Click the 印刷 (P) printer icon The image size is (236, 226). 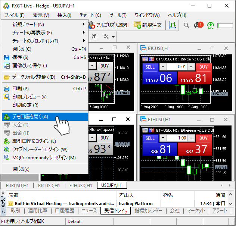7,89
